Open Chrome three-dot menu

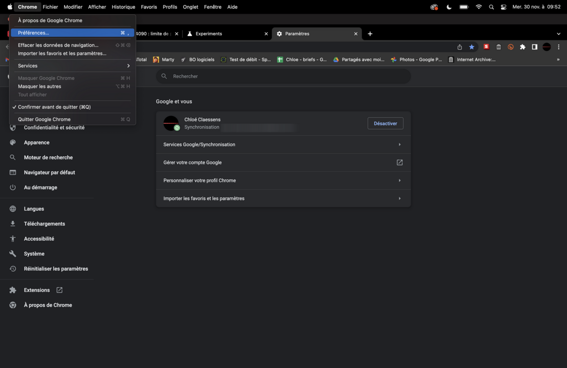click(558, 47)
